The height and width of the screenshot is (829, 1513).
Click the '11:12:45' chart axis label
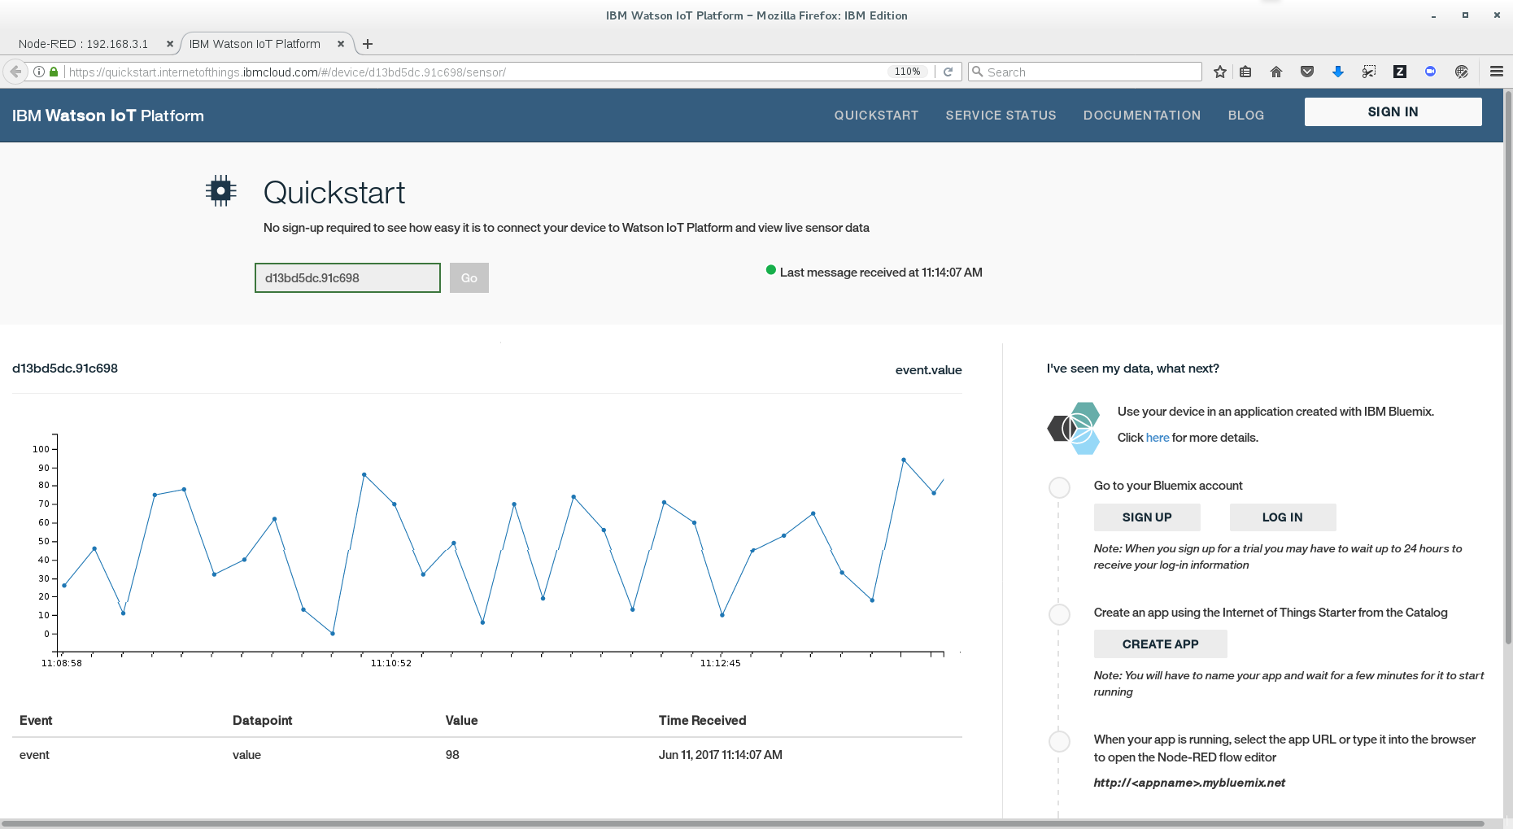coord(721,663)
